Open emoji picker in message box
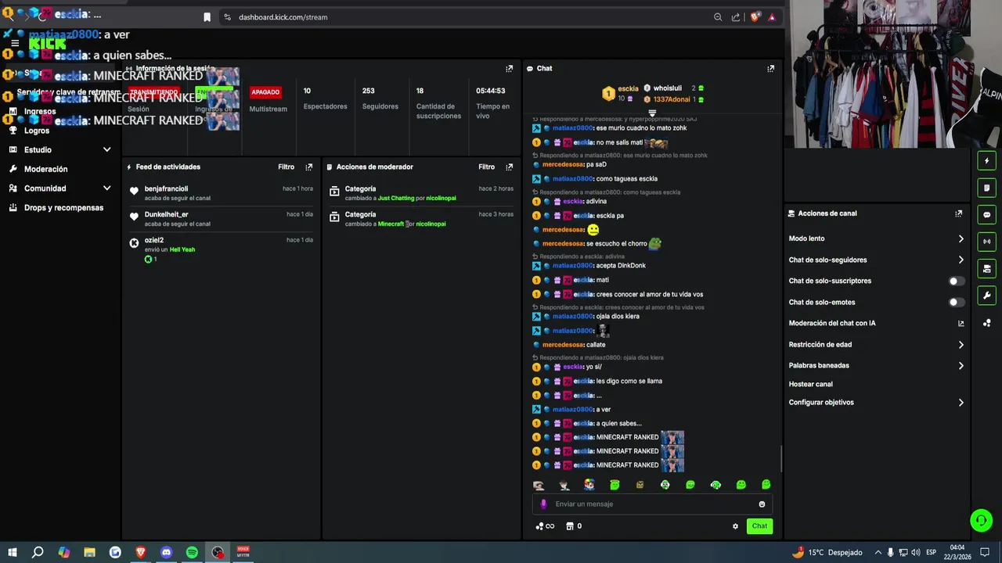This screenshot has width=1002, height=563. tap(762, 504)
